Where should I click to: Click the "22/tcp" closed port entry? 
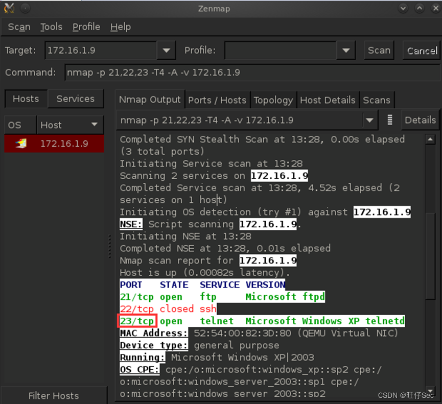137,309
